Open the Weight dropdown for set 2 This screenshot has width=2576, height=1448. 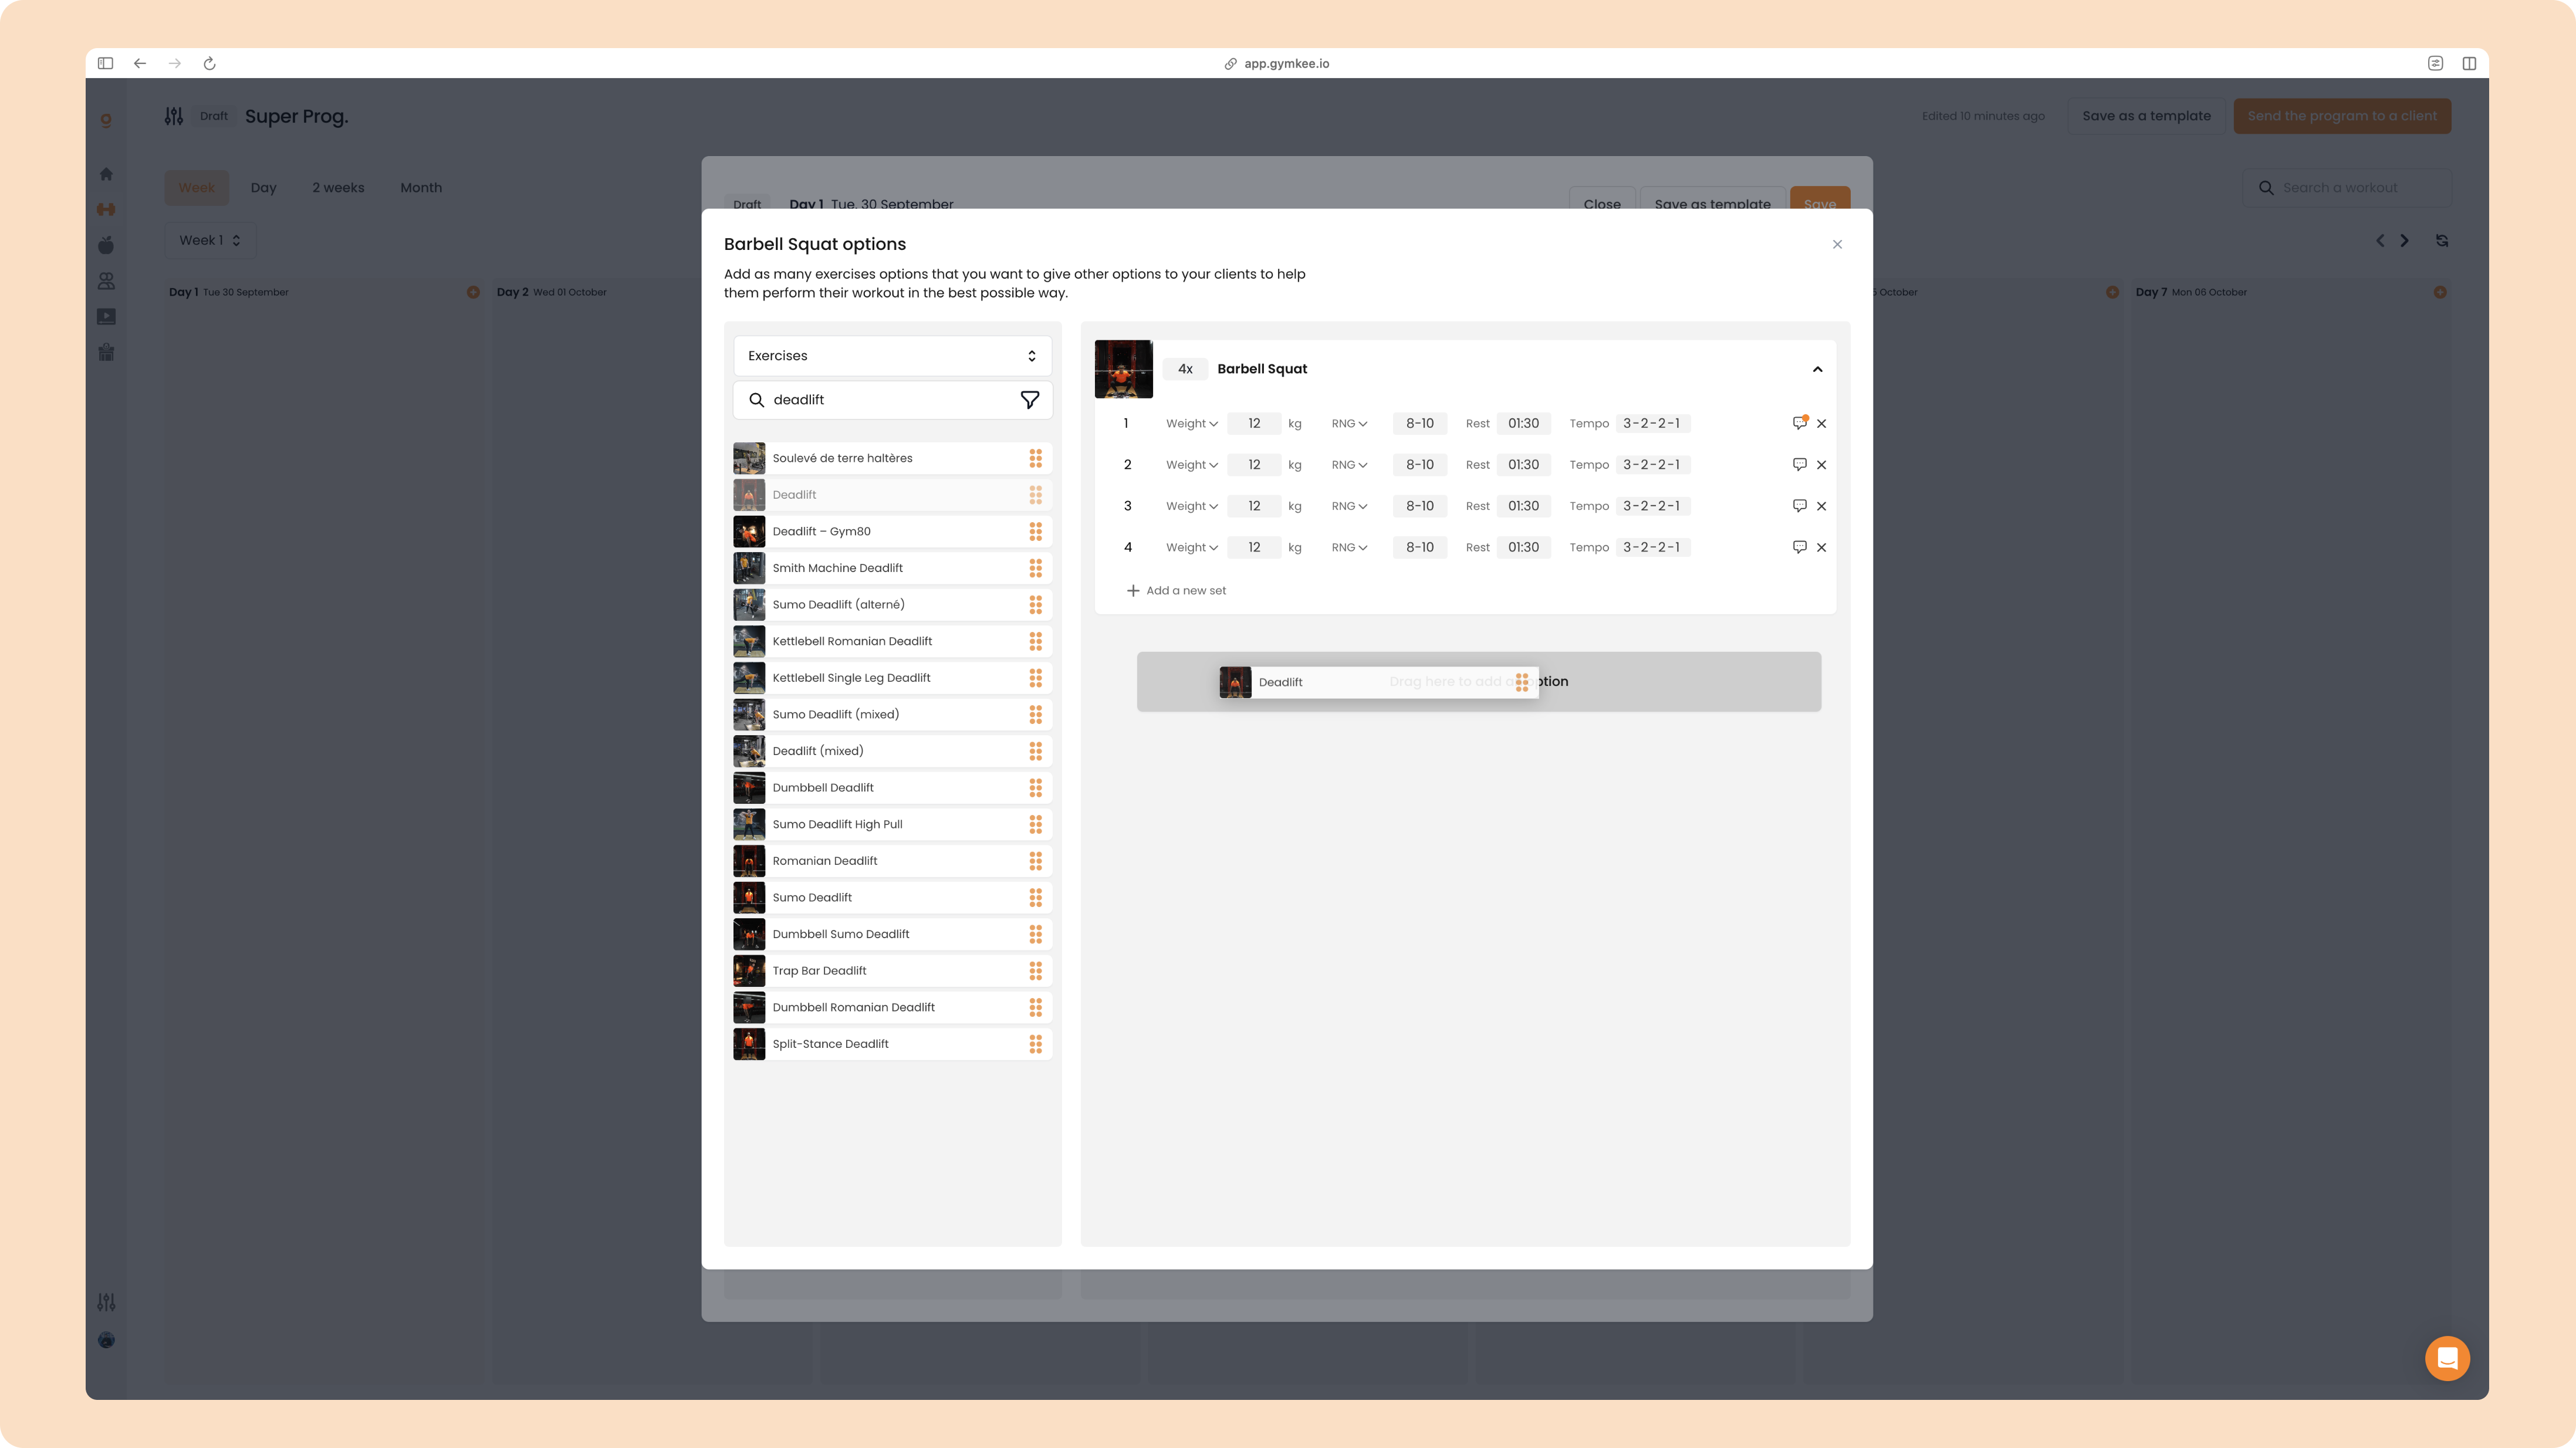pyautogui.click(x=1191, y=465)
